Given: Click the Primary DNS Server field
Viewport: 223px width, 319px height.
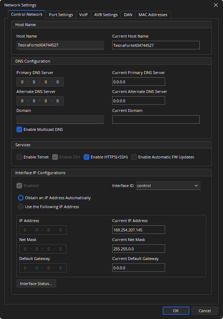Looking at the screenshot, I should click(40, 82).
